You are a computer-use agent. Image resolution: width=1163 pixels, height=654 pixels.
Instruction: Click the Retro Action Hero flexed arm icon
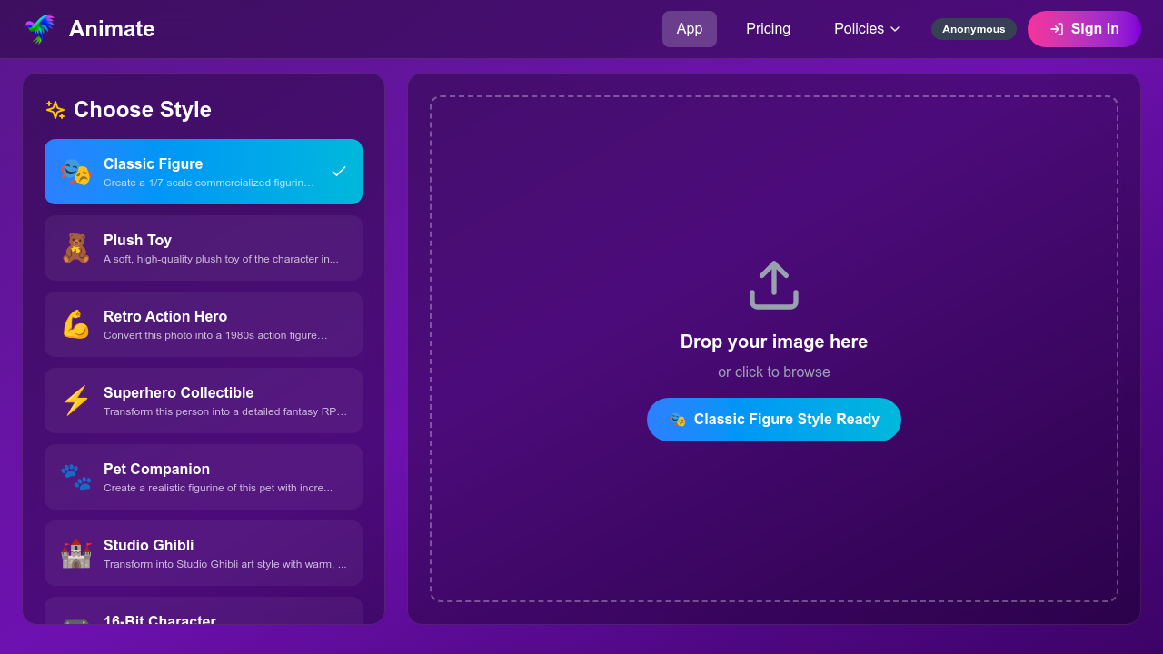[x=75, y=323]
